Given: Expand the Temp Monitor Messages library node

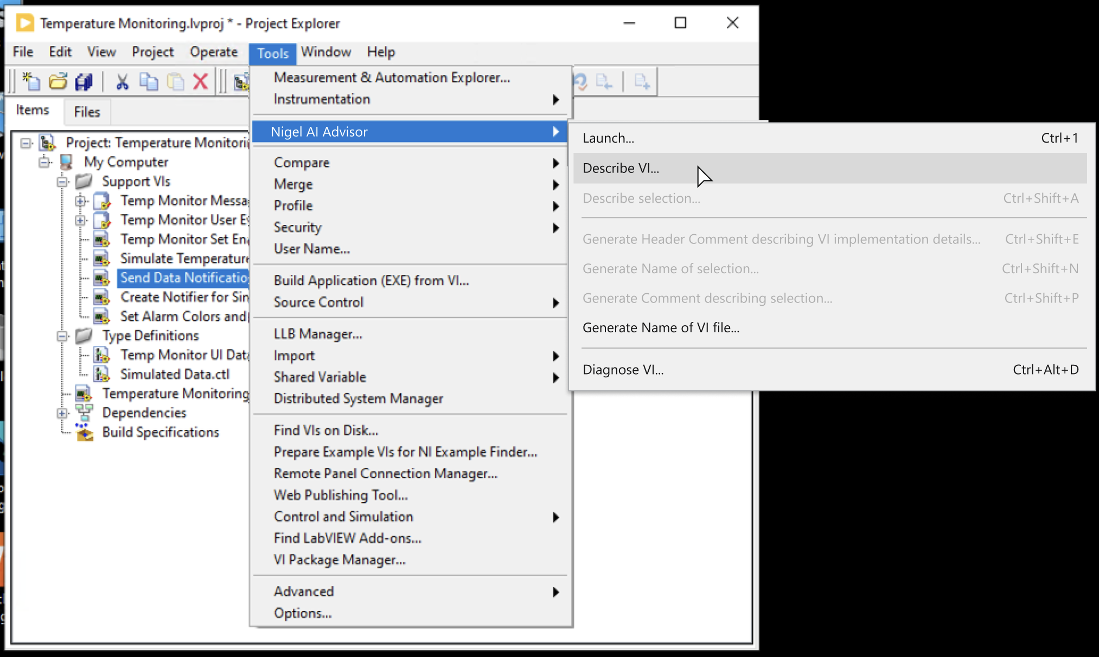Looking at the screenshot, I should point(80,201).
